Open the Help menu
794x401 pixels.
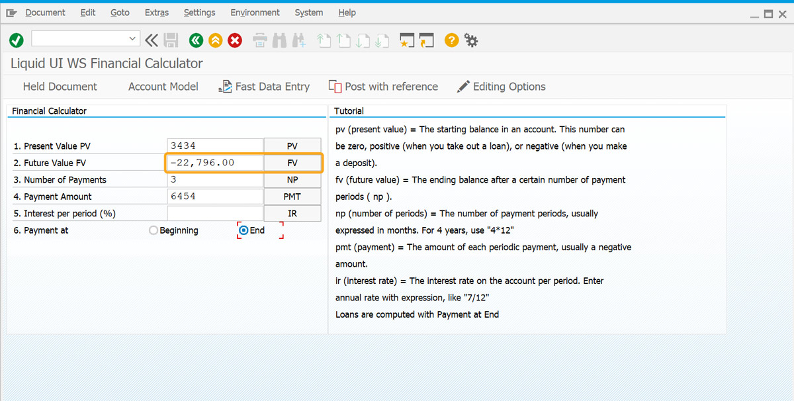(347, 13)
